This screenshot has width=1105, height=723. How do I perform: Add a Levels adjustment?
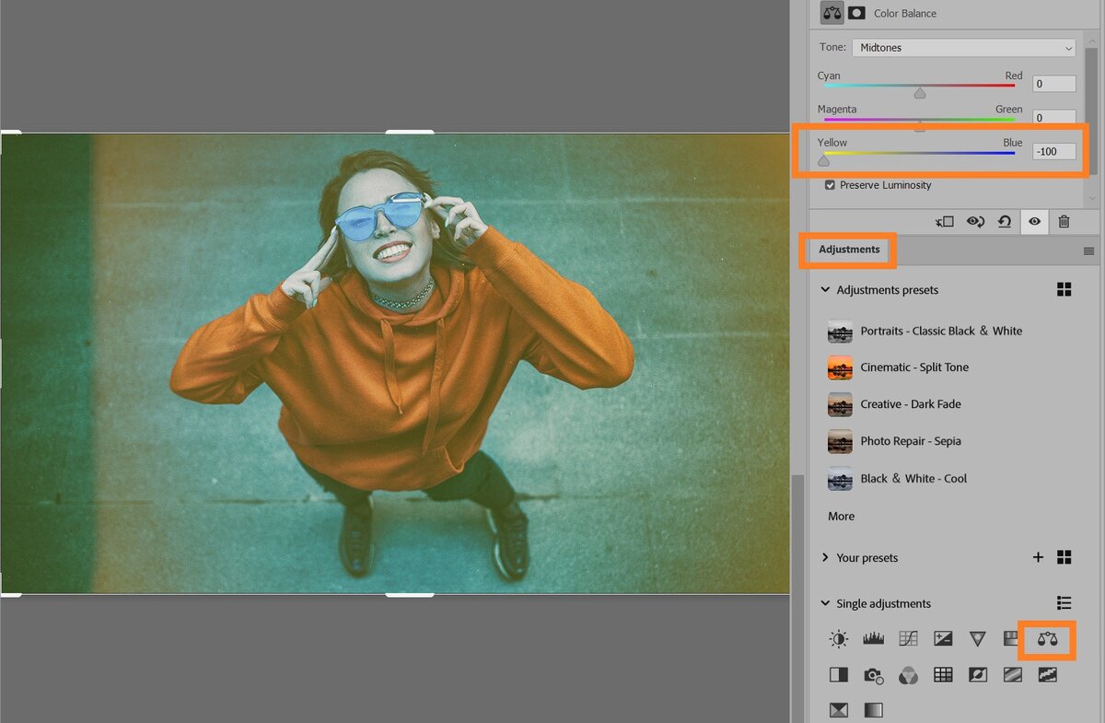(x=873, y=638)
